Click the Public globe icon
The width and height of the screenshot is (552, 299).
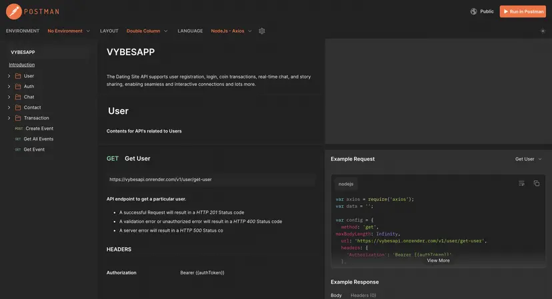click(x=474, y=11)
